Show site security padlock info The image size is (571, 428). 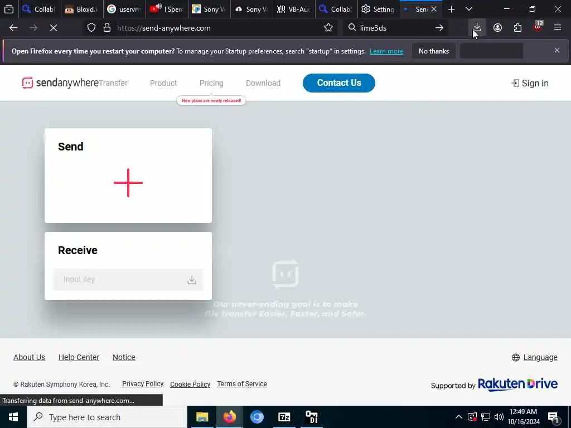107,28
